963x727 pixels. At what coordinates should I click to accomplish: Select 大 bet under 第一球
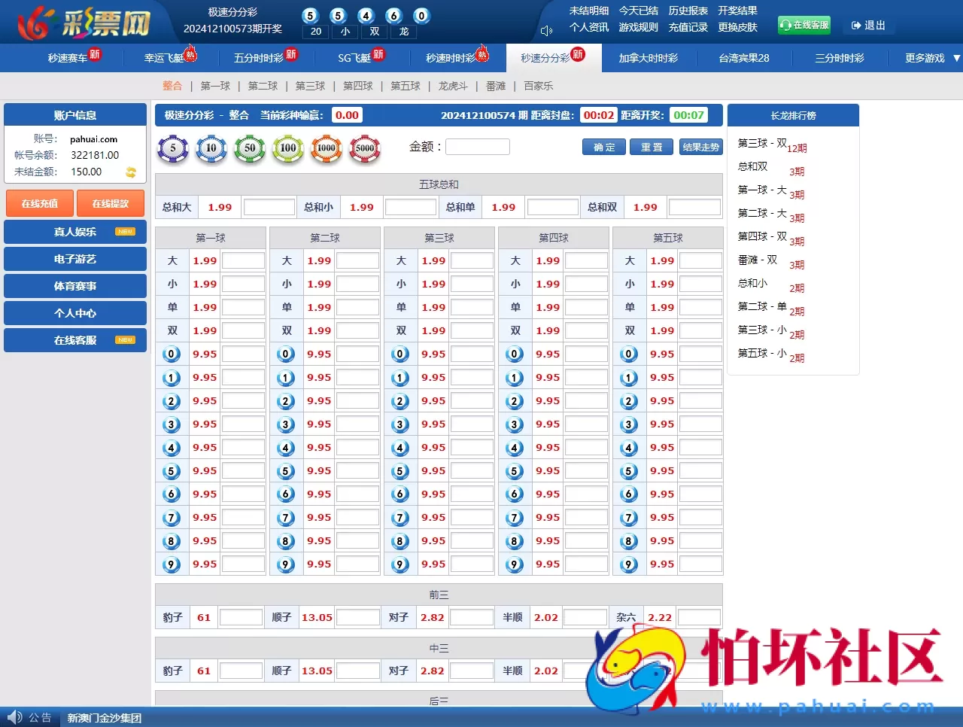[x=172, y=260]
